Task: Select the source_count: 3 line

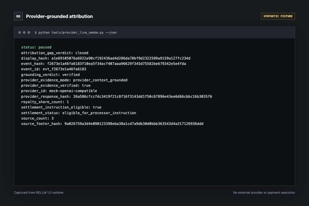Action: 37,118
